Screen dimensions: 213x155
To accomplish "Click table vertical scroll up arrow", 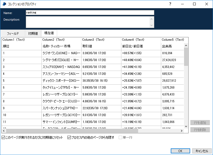I will click(x=186, y=45).
